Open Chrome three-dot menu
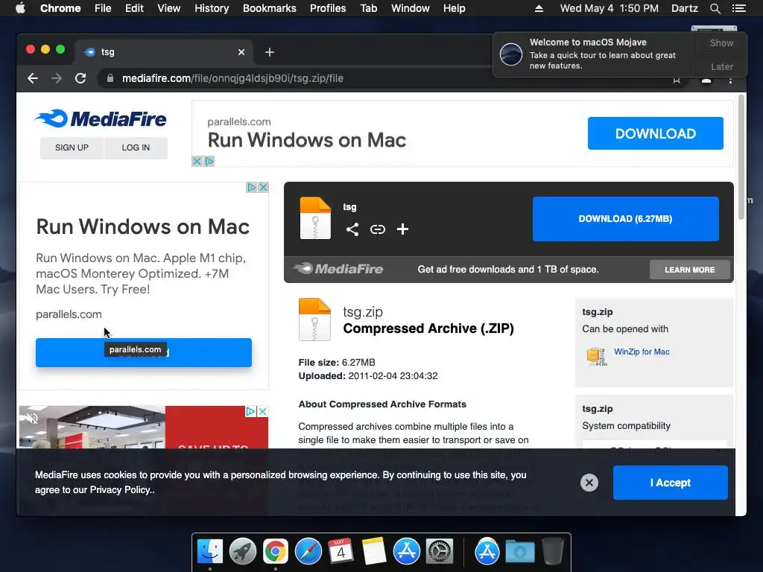 coord(730,79)
